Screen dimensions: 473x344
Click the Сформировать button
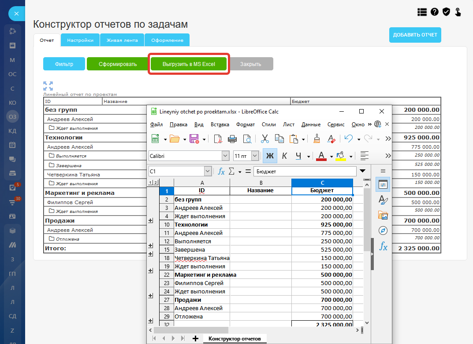click(117, 64)
